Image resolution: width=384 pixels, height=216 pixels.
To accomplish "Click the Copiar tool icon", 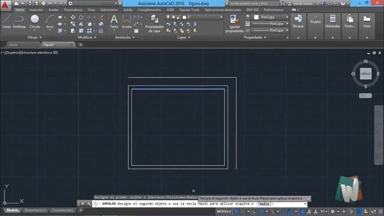I will click(73, 24).
